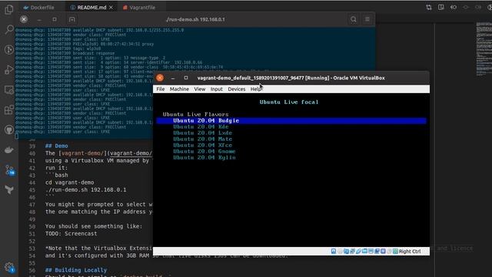
Task: Open Run and Debug view
Action: pyautogui.click(x=9, y=70)
